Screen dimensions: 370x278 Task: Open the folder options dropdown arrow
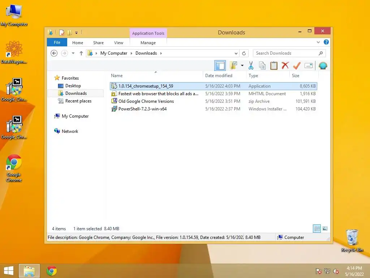[x=242, y=66]
